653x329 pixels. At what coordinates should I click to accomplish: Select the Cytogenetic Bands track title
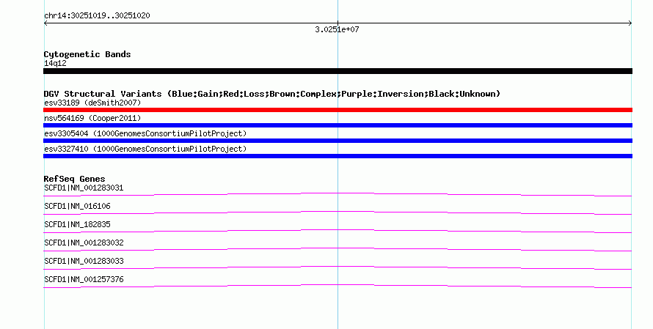(87, 54)
